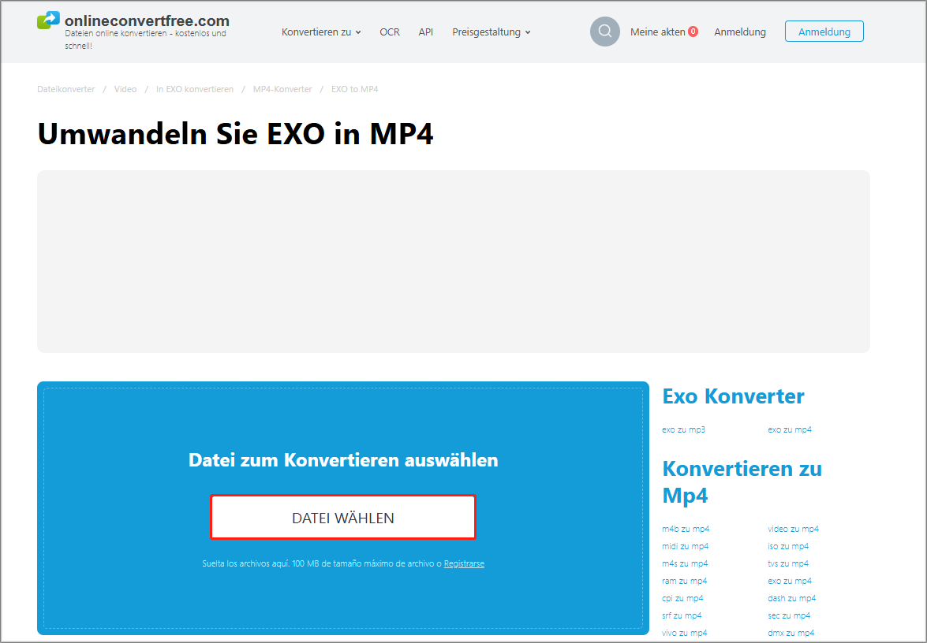Select the API menu item

(x=425, y=32)
